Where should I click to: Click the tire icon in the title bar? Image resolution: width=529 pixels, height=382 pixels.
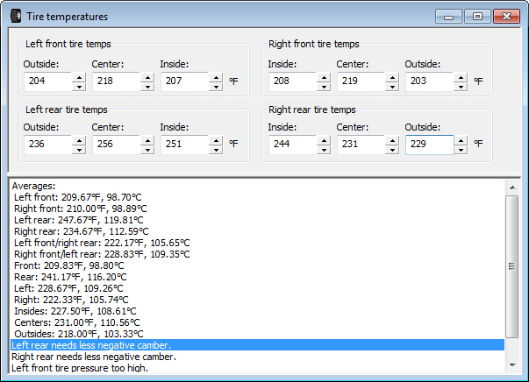click(x=16, y=16)
